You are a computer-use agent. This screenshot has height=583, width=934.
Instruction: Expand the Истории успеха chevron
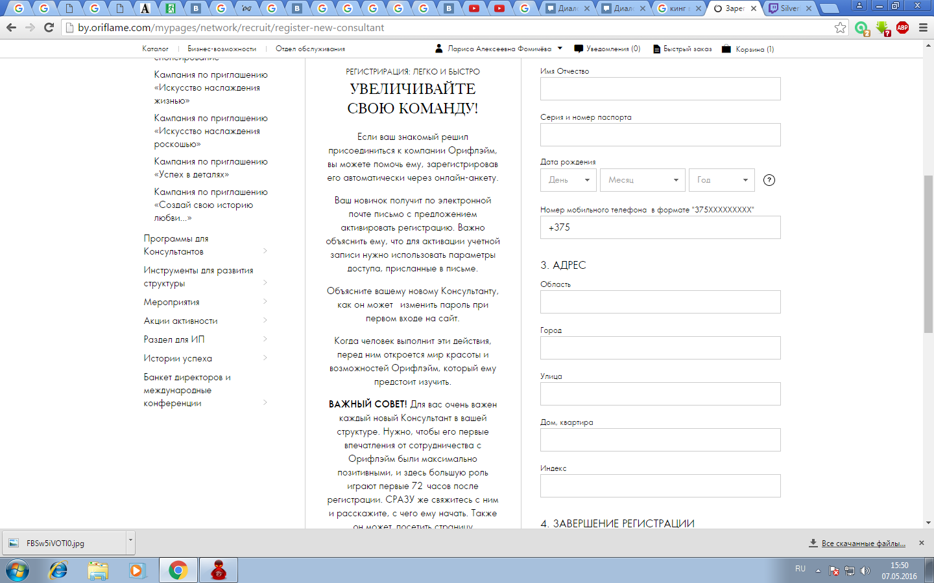click(x=265, y=358)
